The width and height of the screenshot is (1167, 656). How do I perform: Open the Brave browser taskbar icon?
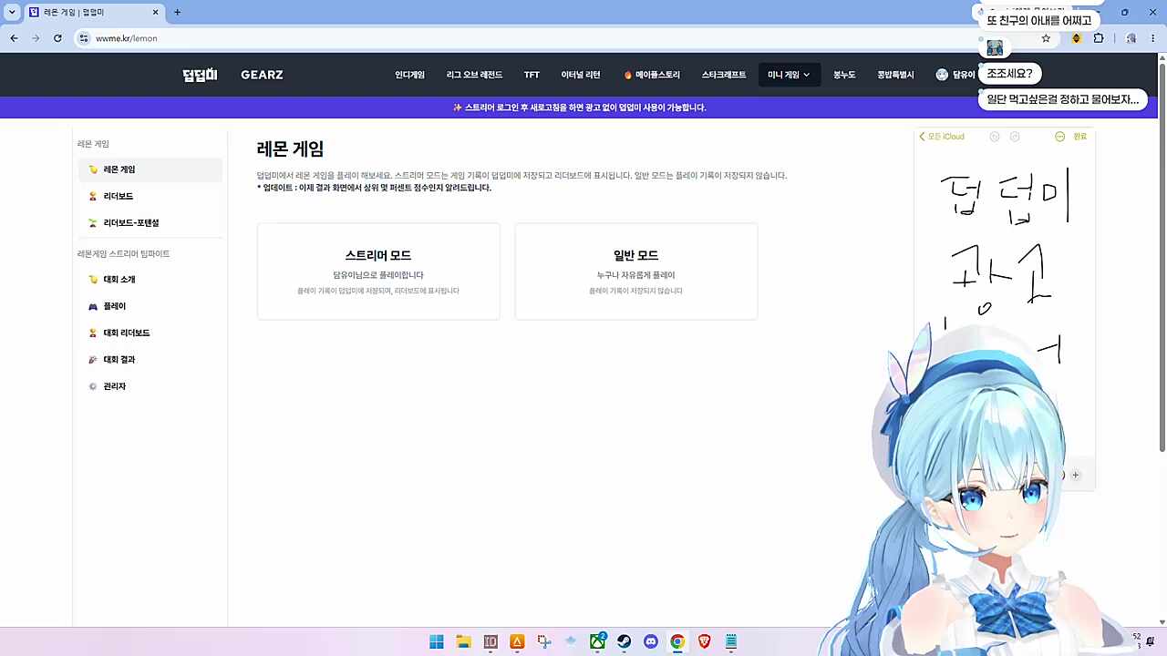(x=704, y=641)
